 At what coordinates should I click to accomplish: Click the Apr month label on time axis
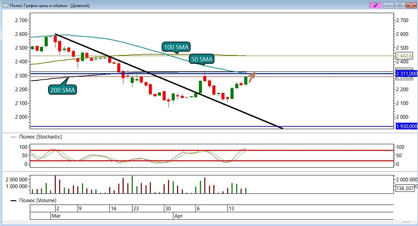pos(178,216)
